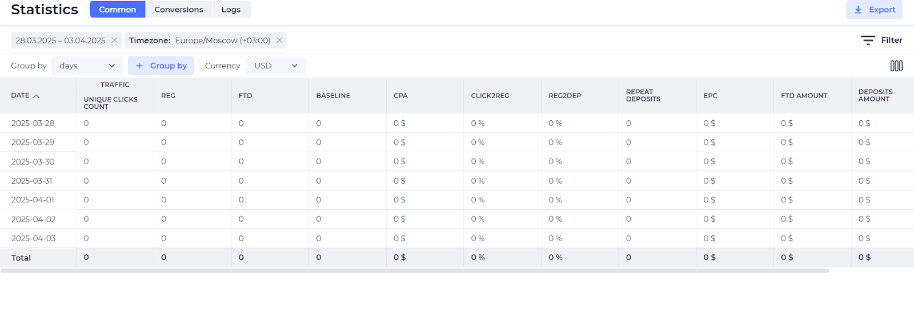Toggle DATE column sort arrow
This screenshot has height=321, width=914.
coord(37,96)
